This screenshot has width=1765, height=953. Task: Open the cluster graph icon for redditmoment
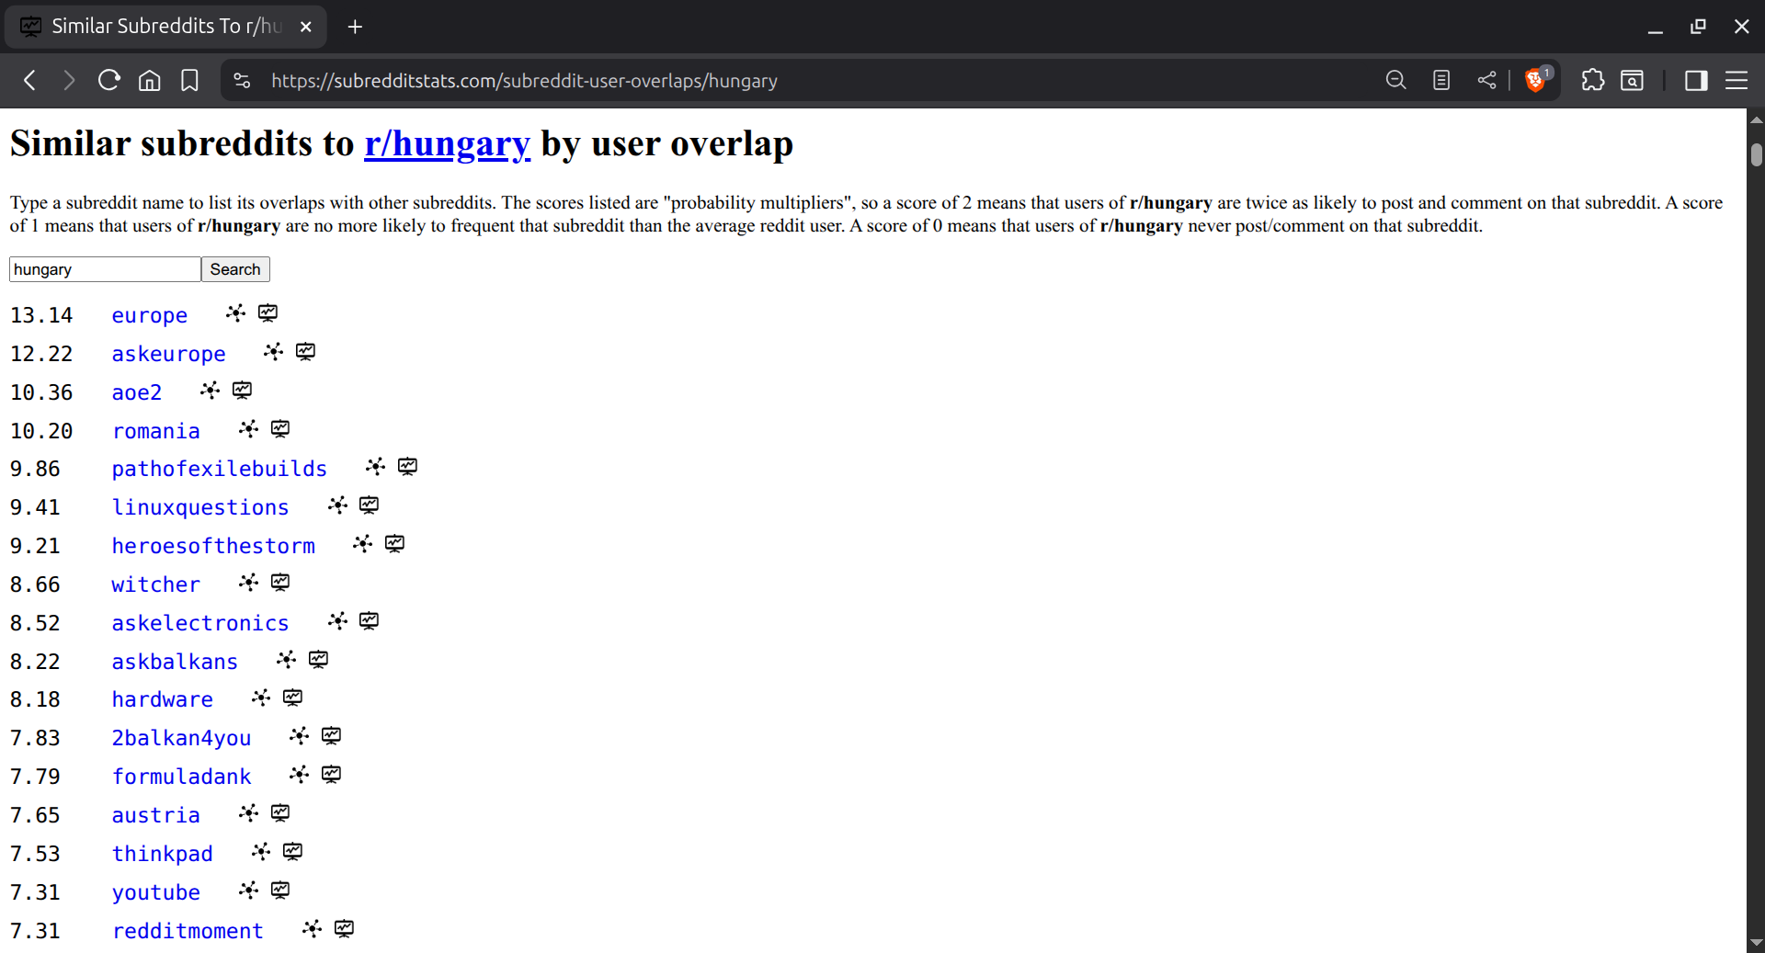313,929
